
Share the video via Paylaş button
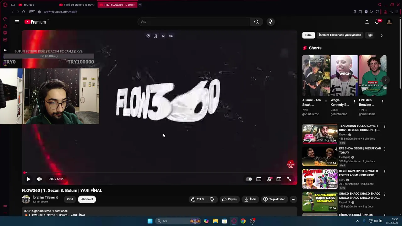tap(229, 199)
